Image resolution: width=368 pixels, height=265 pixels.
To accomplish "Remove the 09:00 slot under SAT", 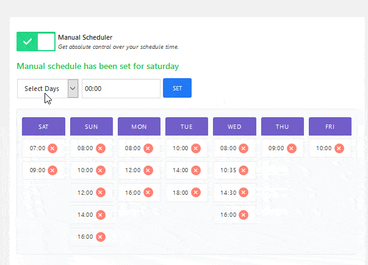I will click(x=52, y=170).
